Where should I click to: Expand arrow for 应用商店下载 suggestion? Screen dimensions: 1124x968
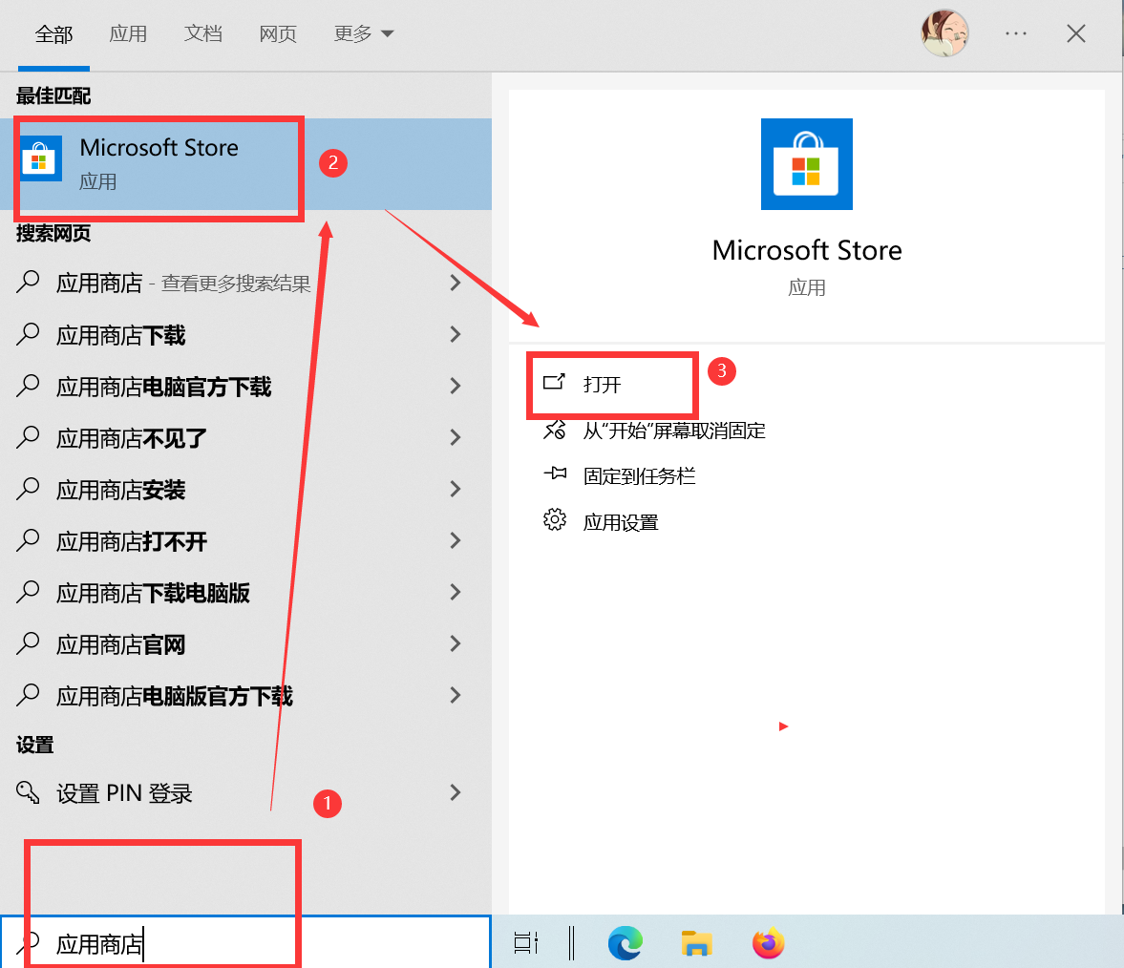(x=456, y=334)
